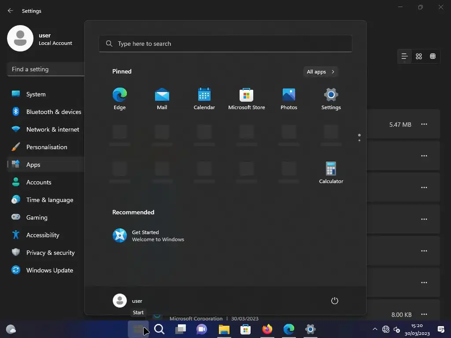Expand the All apps list
Image resolution: width=451 pixels, height=338 pixels.
coord(321,72)
